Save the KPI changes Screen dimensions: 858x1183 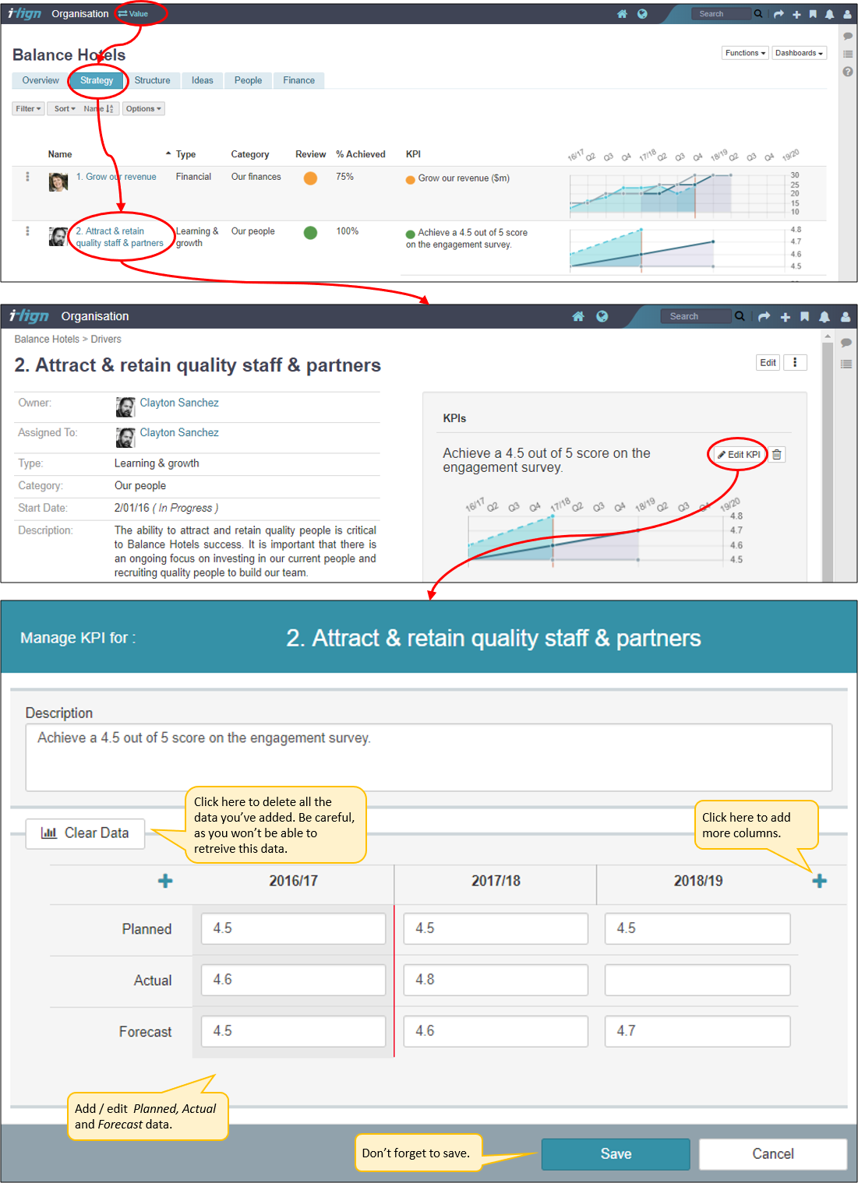(616, 1154)
